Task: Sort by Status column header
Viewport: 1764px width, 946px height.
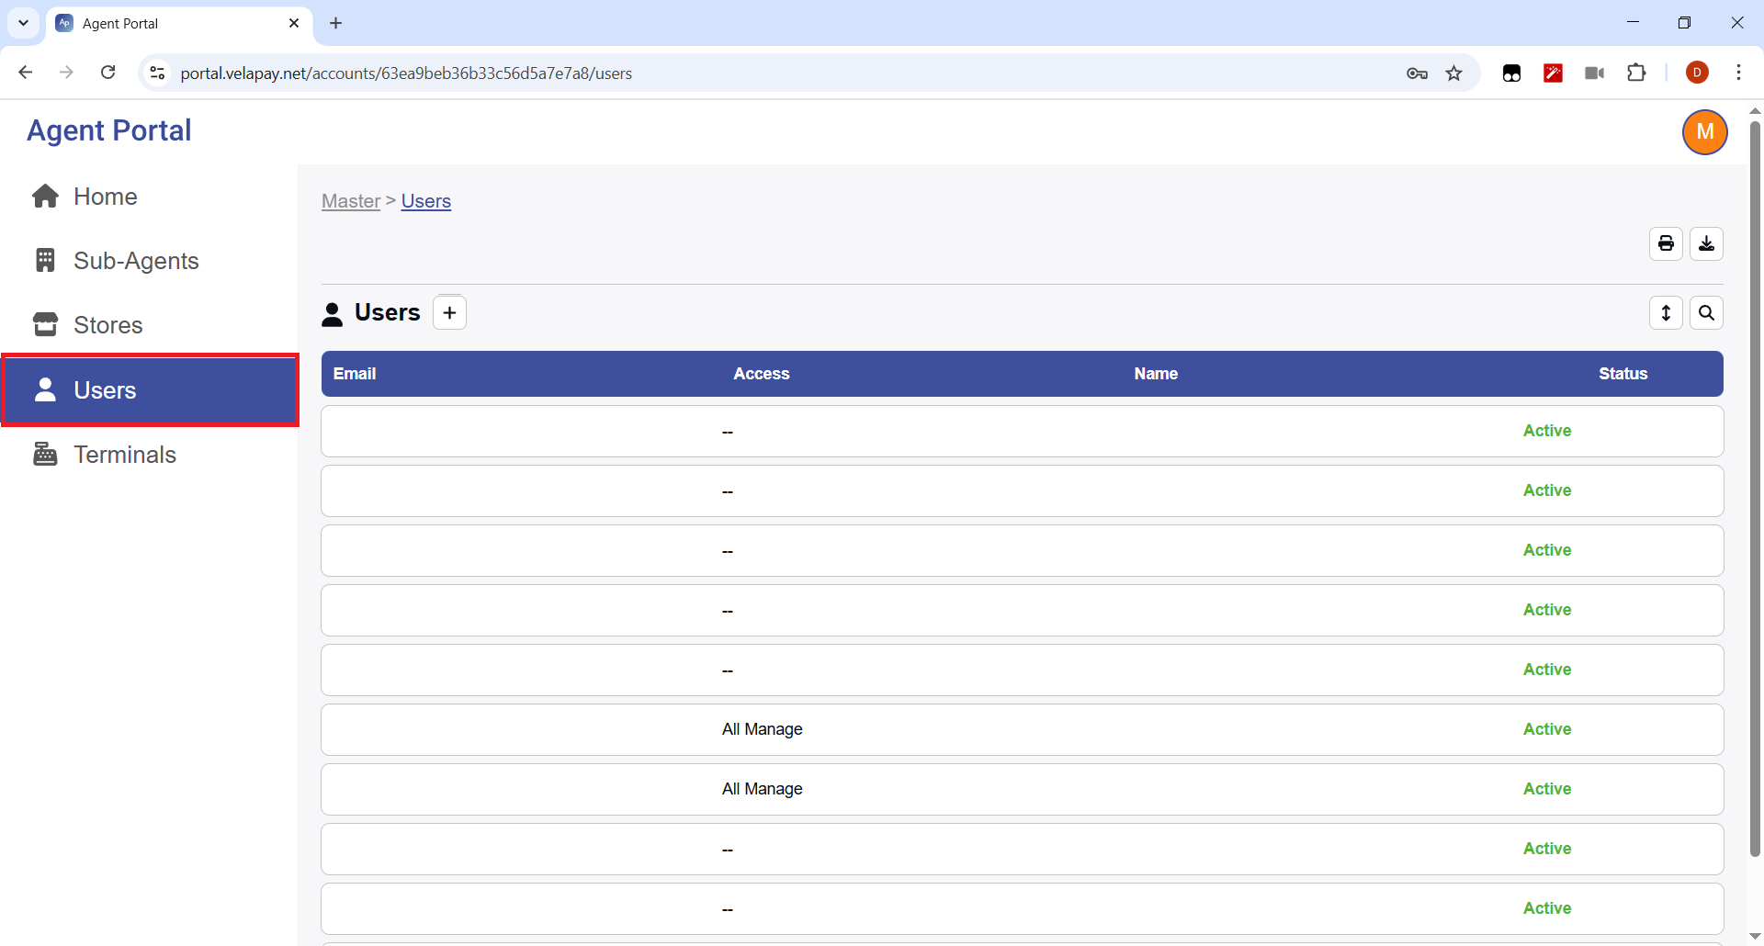Action: point(1623,374)
